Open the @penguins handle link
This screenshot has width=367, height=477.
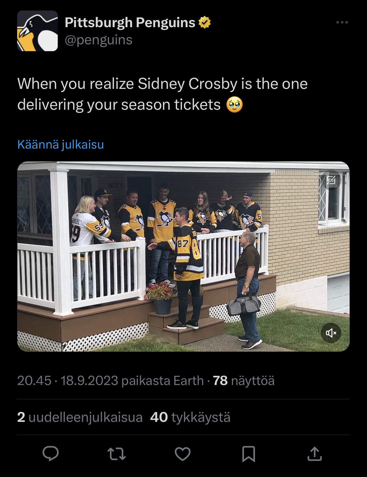(x=99, y=40)
